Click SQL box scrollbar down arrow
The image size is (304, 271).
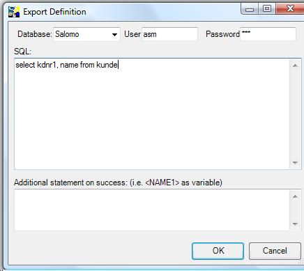coord(295,163)
